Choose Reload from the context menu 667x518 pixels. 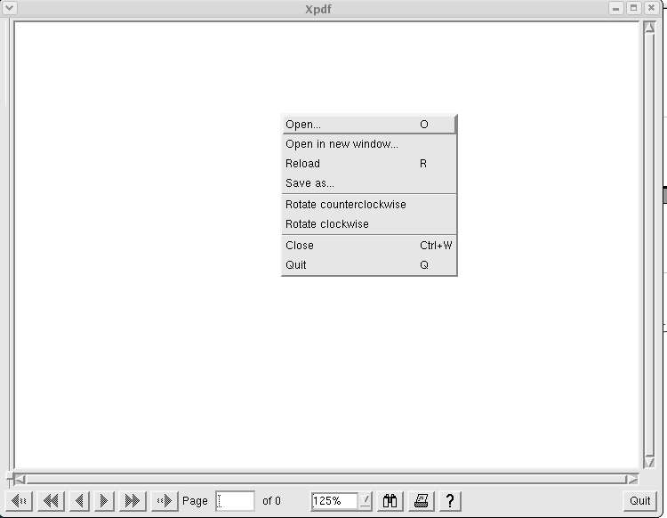point(369,164)
